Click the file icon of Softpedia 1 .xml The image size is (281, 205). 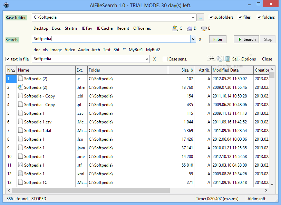(x=21, y=173)
